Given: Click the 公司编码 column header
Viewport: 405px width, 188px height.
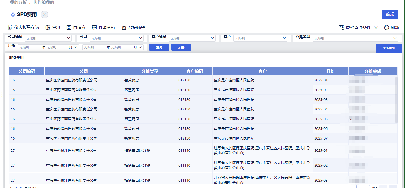Looking at the screenshot, I should tap(27, 71).
